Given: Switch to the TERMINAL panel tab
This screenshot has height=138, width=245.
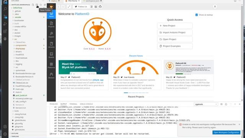Looking at the screenshot, I should [x=73, y=104].
